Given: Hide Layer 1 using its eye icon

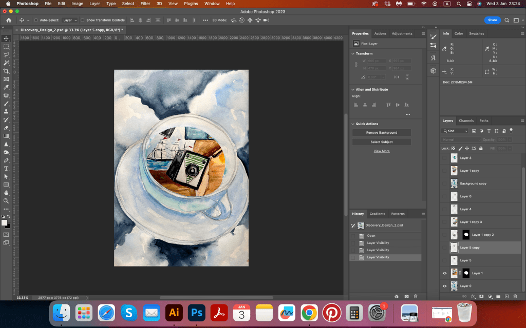Looking at the screenshot, I should [445, 273].
